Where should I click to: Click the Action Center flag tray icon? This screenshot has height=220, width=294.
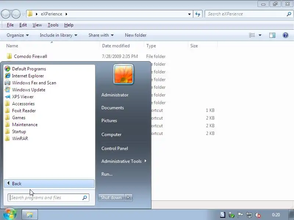point(240,215)
